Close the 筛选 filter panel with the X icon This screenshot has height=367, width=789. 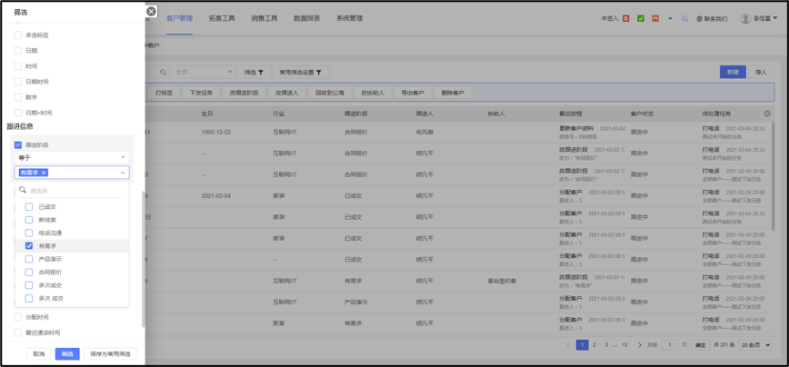151,11
